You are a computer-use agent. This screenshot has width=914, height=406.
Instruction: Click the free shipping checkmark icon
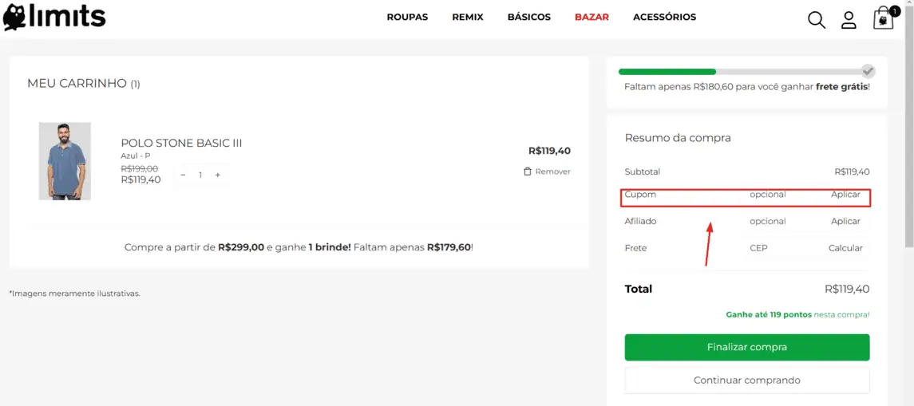(868, 71)
